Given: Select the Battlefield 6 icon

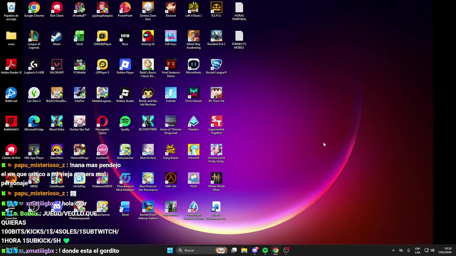Looking at the screenshot, I should click(11, 123).
